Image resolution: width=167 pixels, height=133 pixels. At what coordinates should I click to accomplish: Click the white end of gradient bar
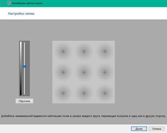pyautogui.click(x=21, y=44)
